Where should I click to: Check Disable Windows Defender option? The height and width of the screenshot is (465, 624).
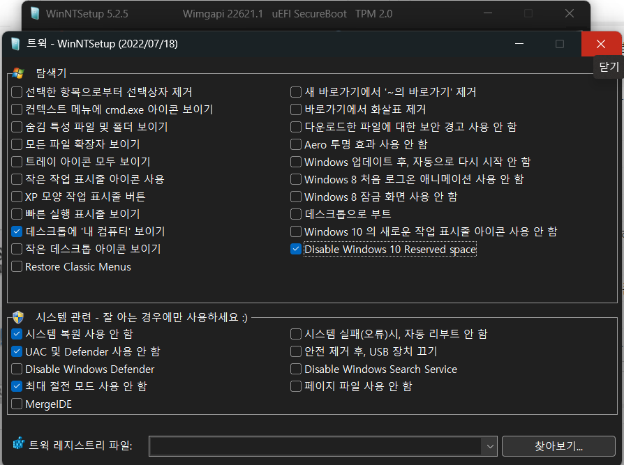coord(17,369)
